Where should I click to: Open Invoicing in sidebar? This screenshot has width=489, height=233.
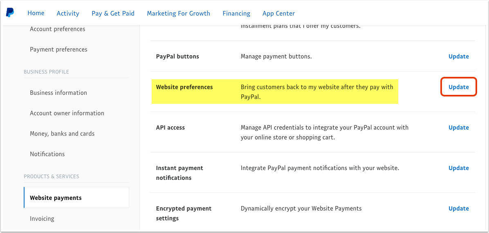[42, 219]
